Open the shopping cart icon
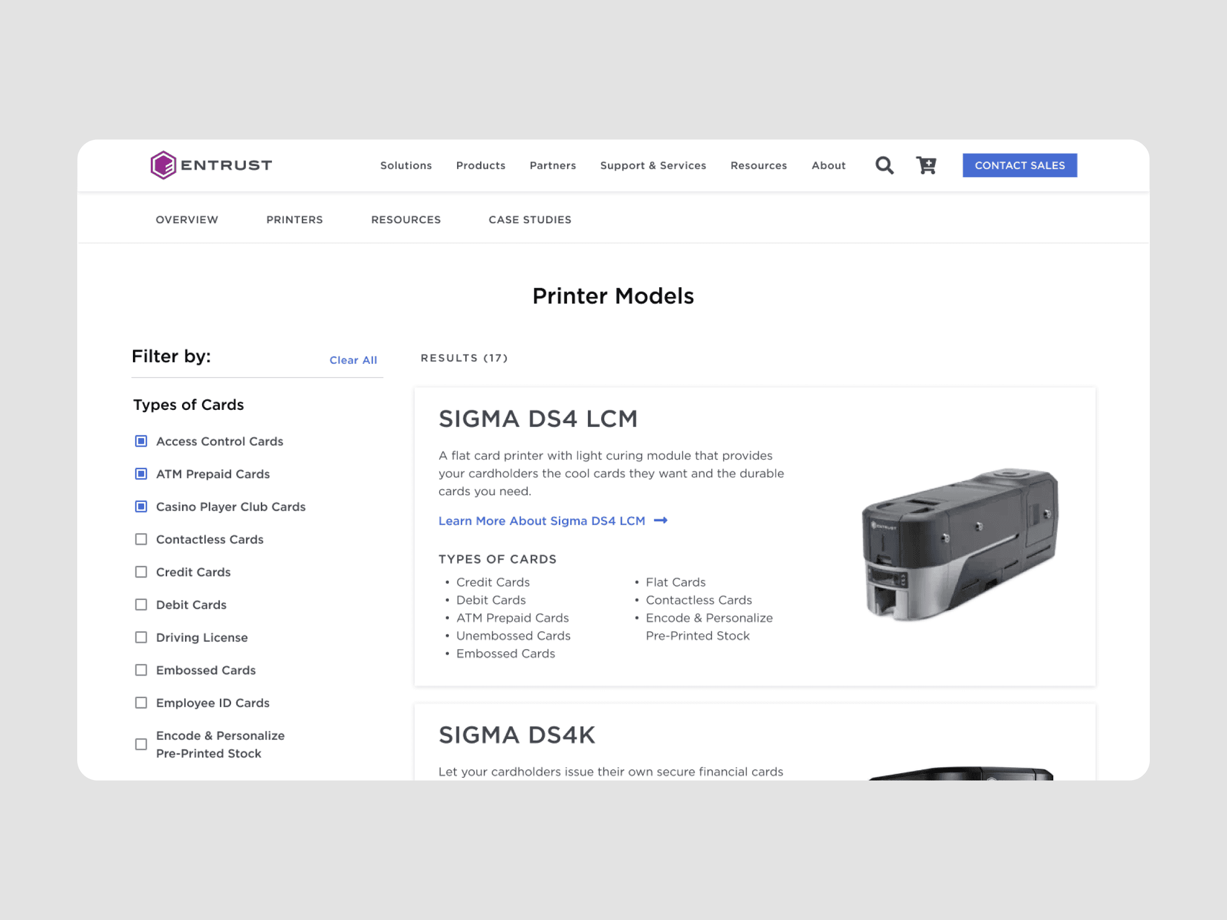Image resolution: width=1227 pixels, height=920 pixels. pyautogui.click(x=926, y=165)
